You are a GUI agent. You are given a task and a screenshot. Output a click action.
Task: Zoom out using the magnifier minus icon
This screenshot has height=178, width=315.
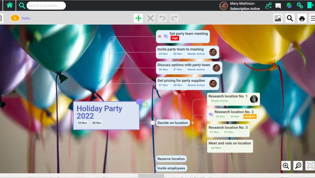[x=298, y=166]
